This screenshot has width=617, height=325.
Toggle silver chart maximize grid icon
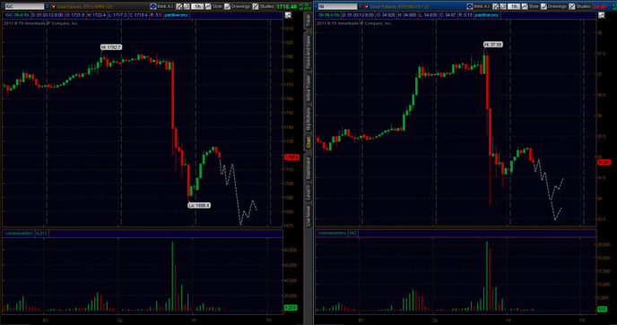tap(601, 15)
